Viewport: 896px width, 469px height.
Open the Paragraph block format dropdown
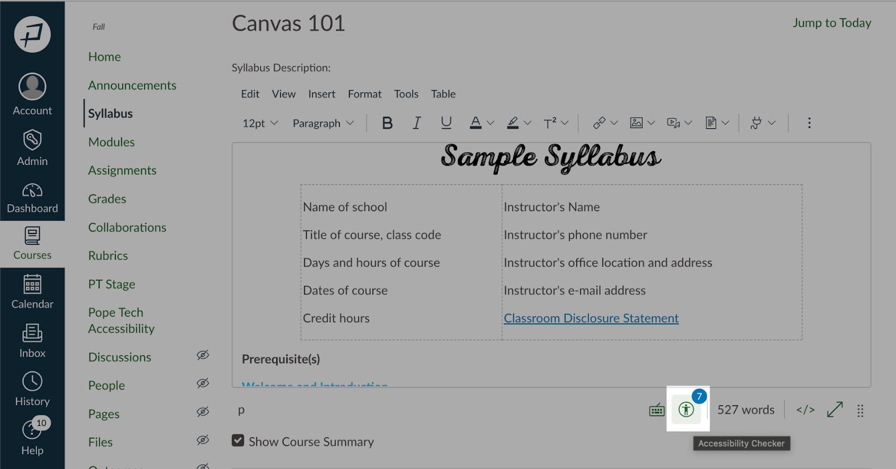323,123
